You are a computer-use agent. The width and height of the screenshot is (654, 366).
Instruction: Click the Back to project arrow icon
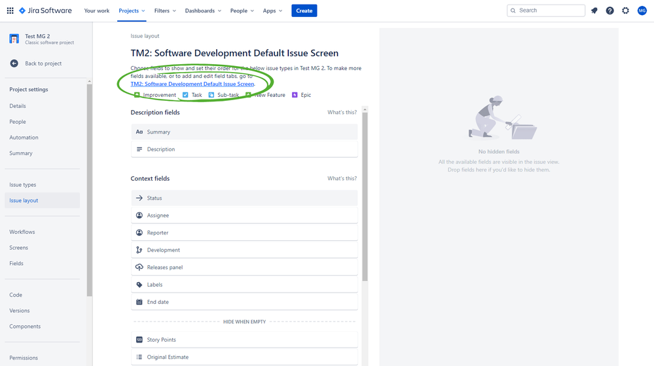click(x=14, y=64)
